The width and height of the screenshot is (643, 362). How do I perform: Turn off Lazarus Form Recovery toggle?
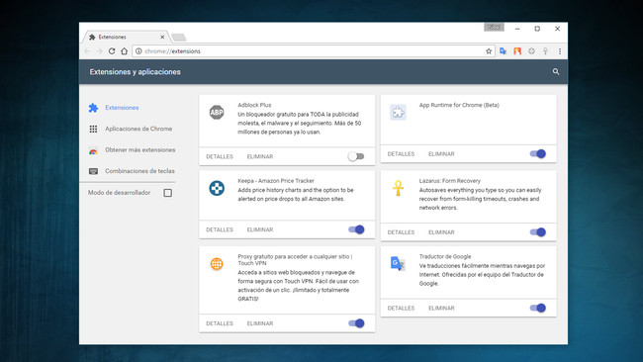537,232
